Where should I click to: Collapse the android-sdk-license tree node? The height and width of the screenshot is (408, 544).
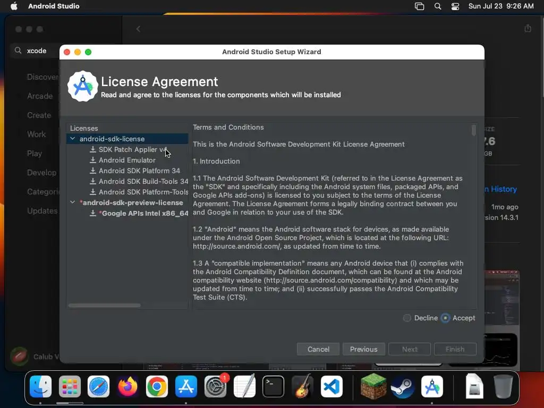pyautogui.click(x=72, y=139)
